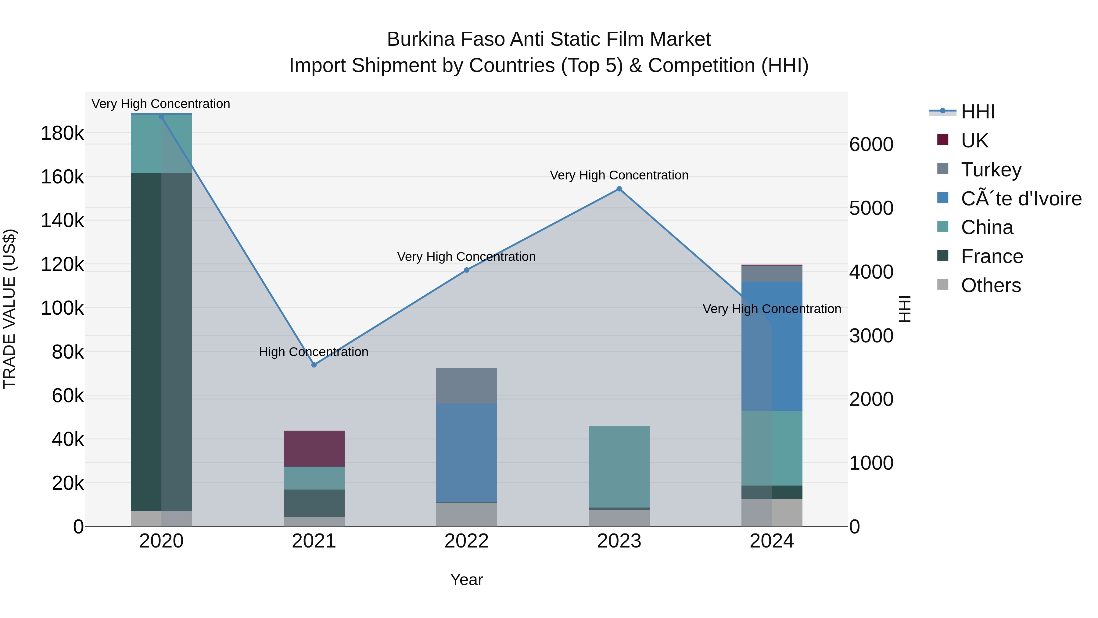
Task: Click the France bar segment in 2020
Action: [162, 342]
